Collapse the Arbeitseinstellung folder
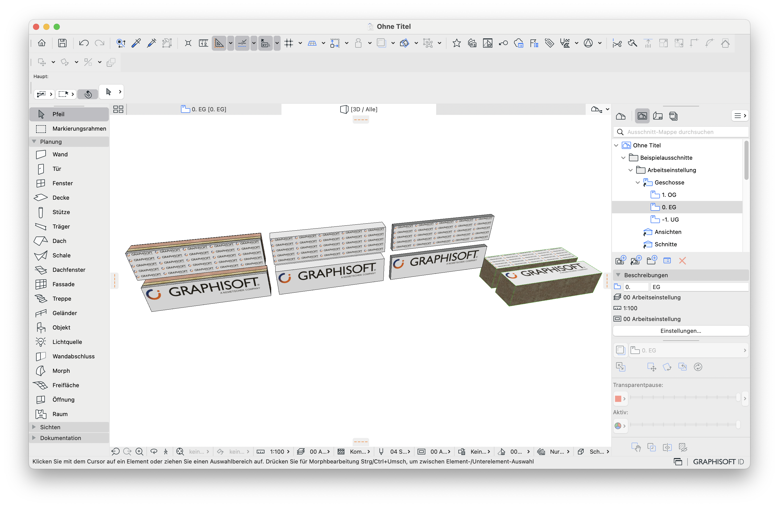The width and height of the screenshot is (779, 507). [631, 170]
